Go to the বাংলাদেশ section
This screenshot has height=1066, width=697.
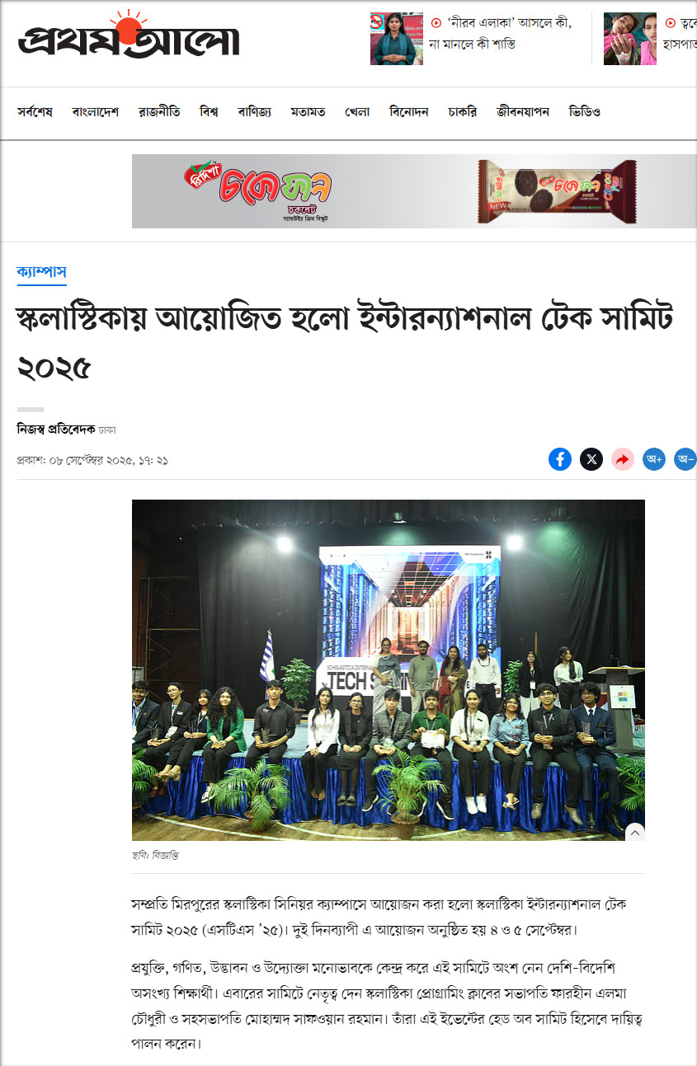(x=96, y=112)
